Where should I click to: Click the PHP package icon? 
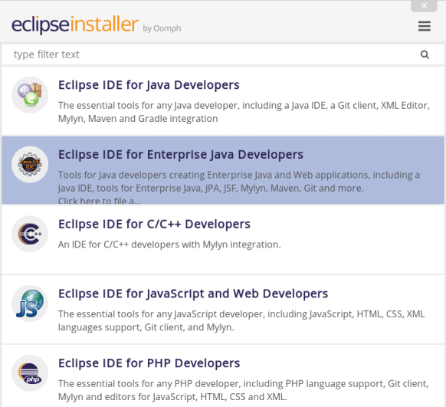30,373
